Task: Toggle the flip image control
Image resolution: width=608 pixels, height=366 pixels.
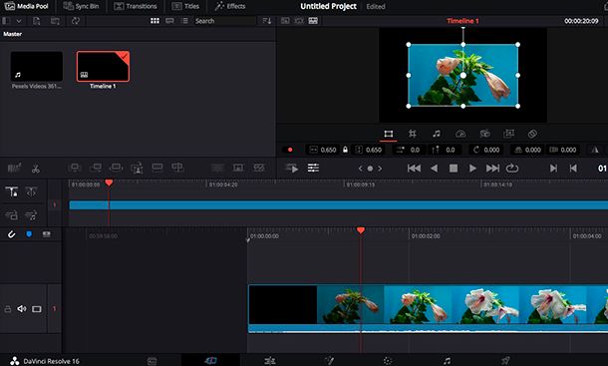Action: click(595, 150)
